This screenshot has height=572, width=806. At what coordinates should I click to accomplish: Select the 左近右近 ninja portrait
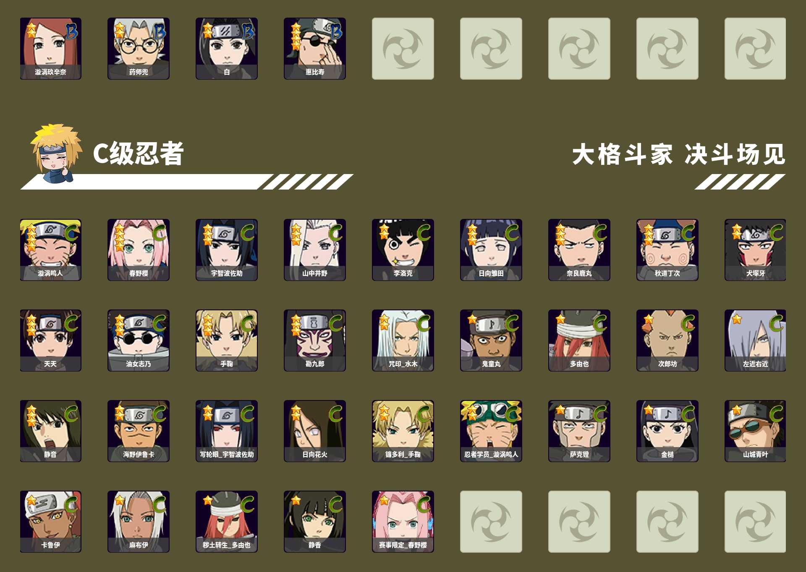tap(755, 341)
